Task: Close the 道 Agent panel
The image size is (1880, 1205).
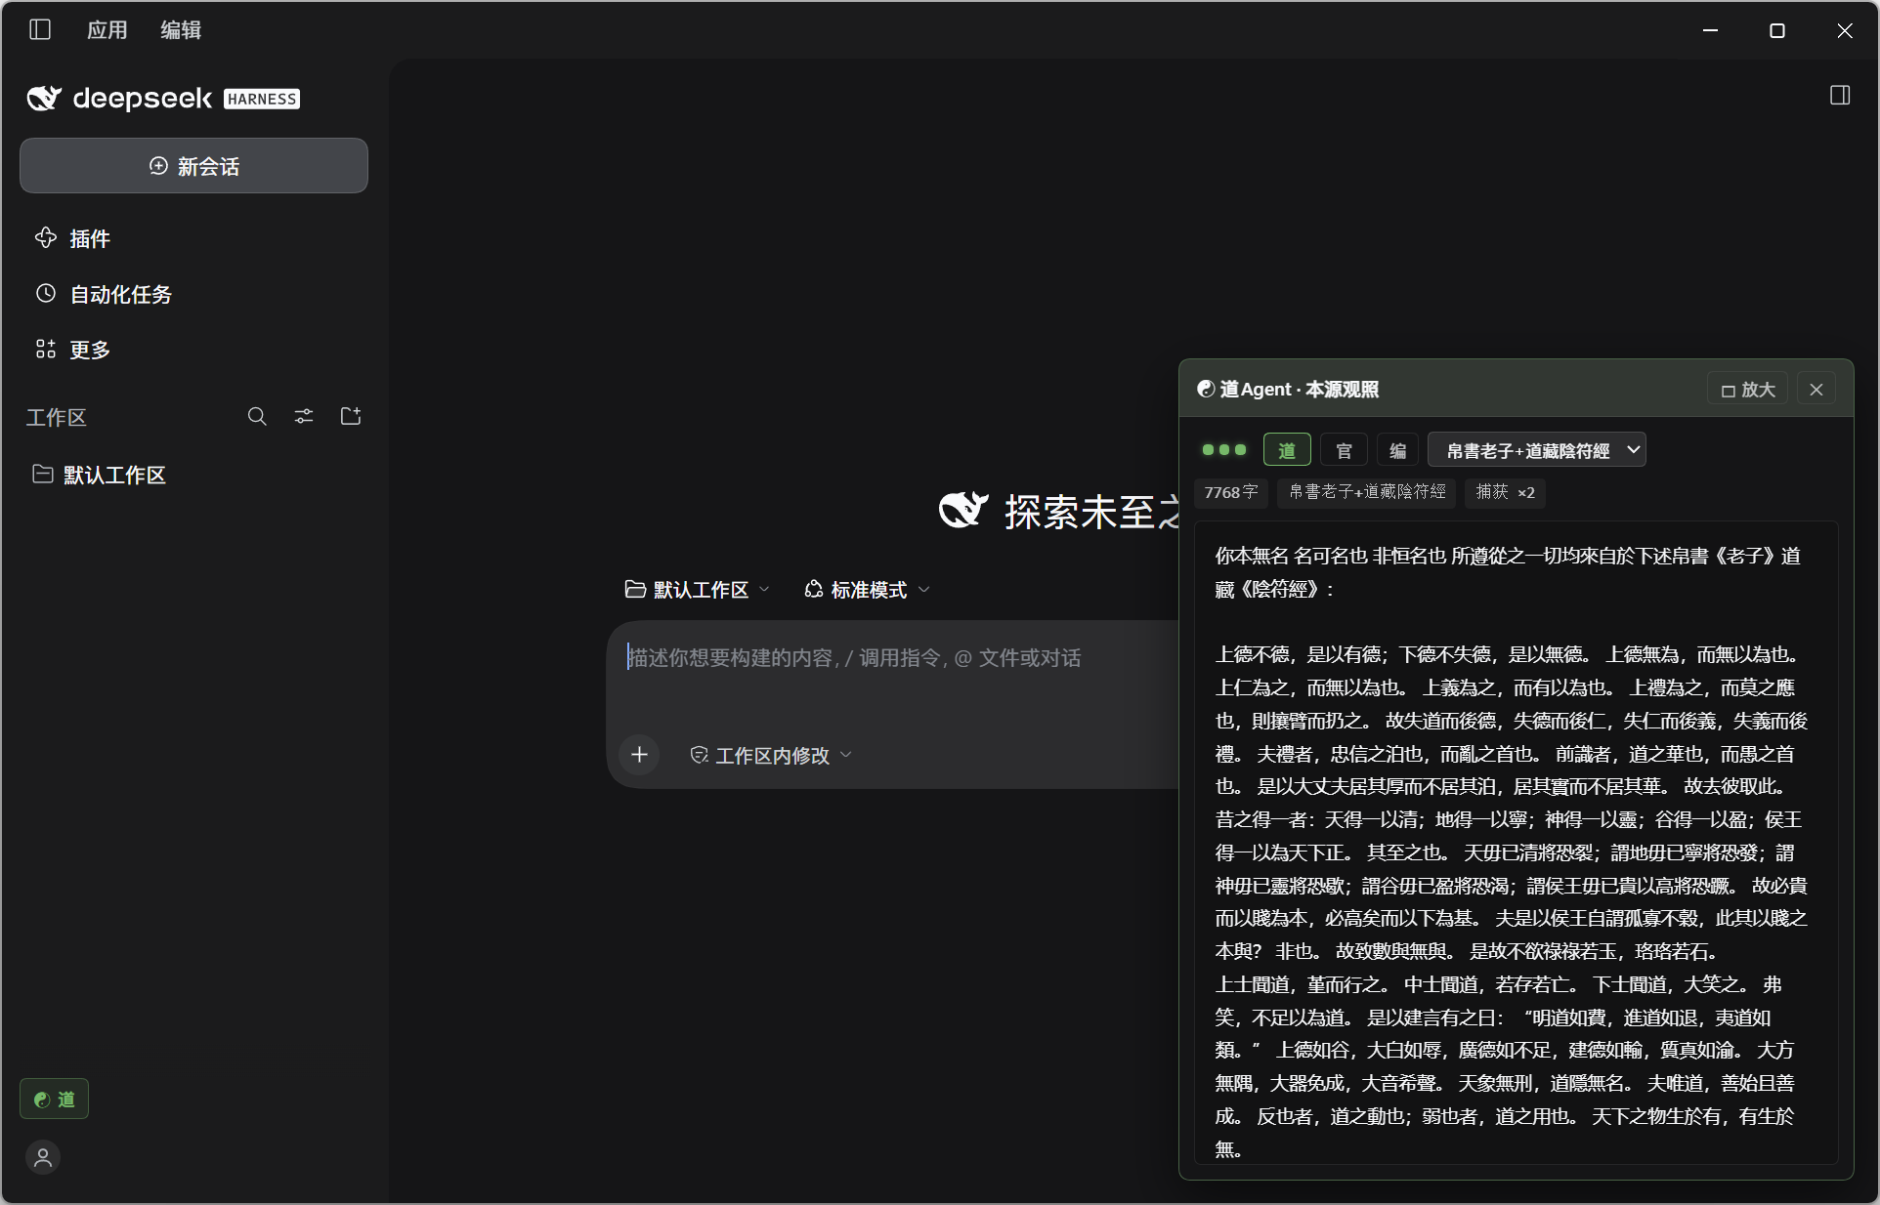Action: [1816, 390]
